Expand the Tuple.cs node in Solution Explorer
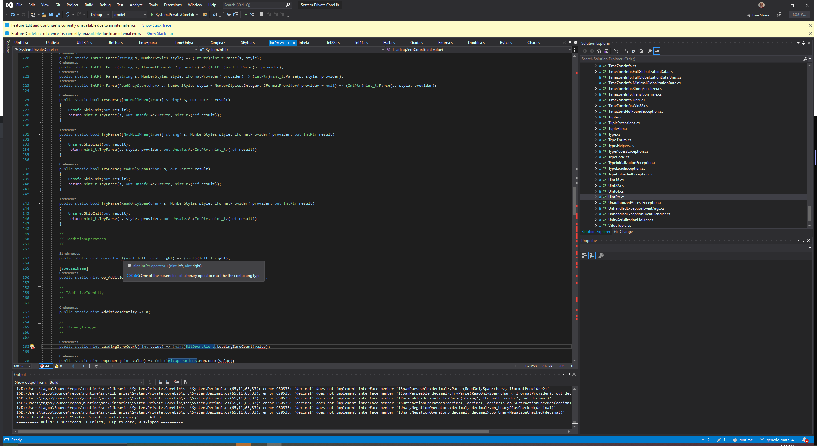Screen dimensions: 817x446 [596, 117]
